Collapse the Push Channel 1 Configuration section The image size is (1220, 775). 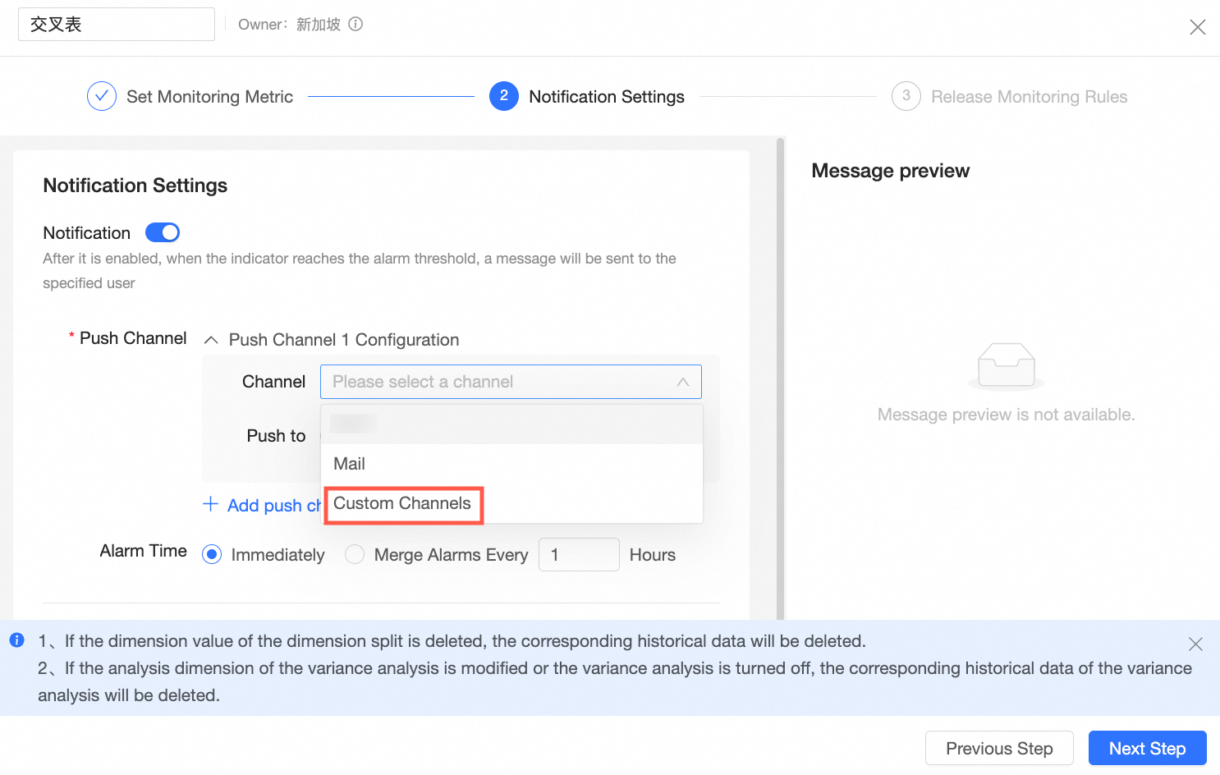point(211,340)
